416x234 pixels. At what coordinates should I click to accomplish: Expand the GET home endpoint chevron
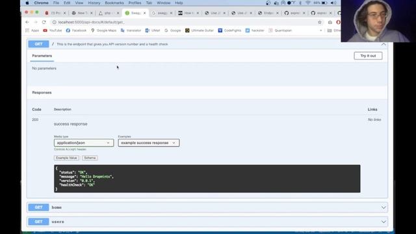click(383, 207)
